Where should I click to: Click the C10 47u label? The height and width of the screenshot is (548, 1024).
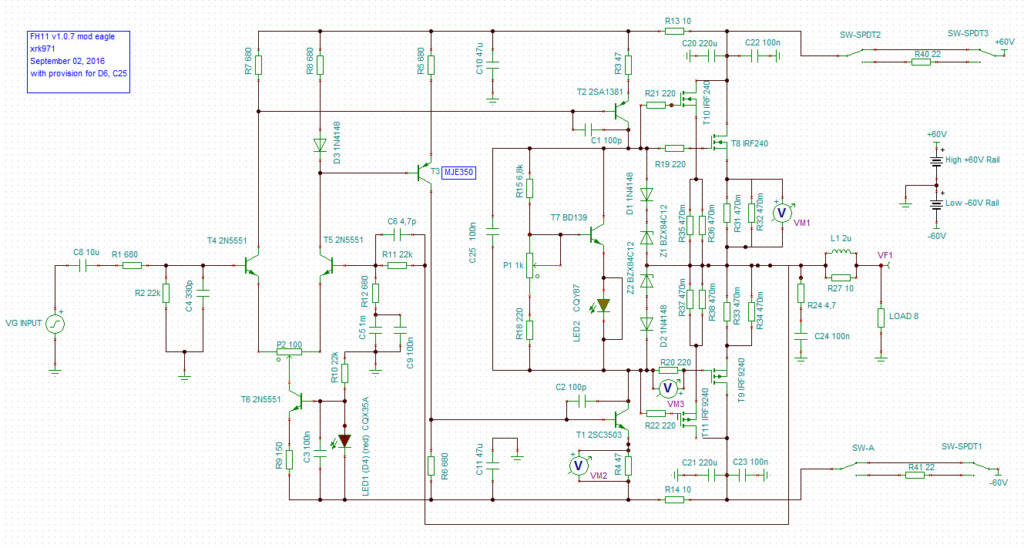[x=479, y=59]
